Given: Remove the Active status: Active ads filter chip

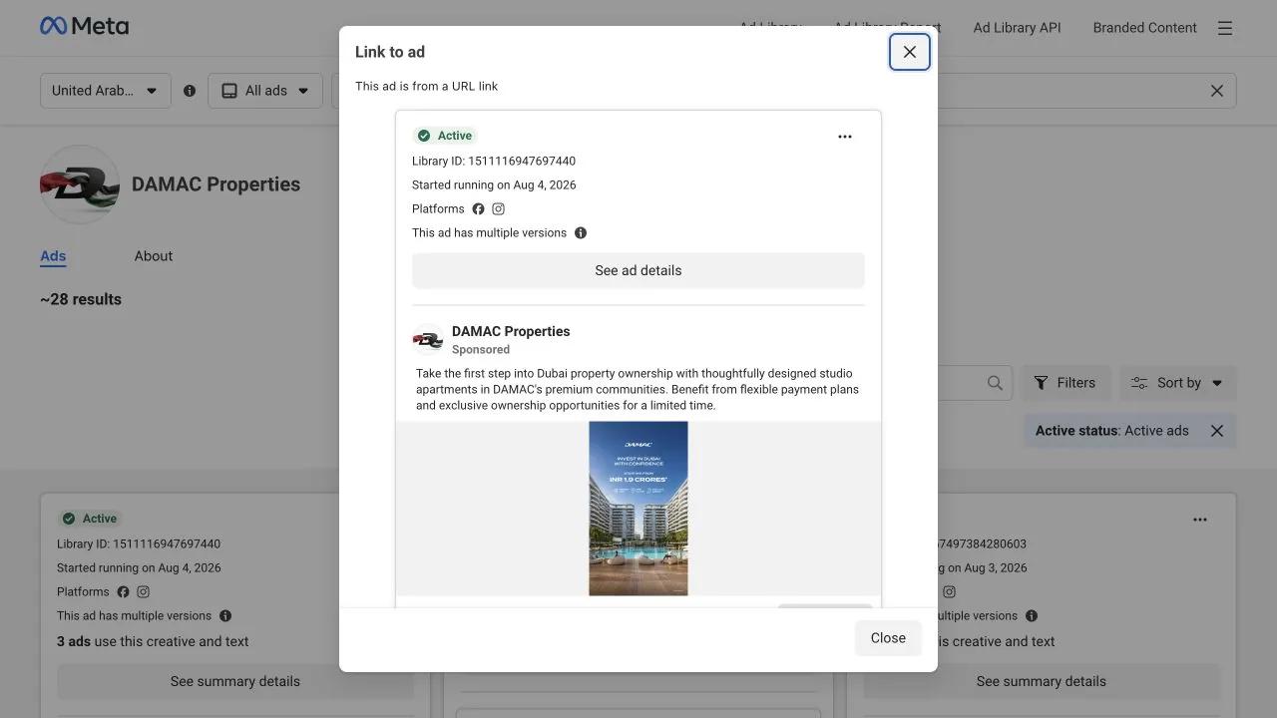Looking at the screenshot, I should (x=1217, y=431).
